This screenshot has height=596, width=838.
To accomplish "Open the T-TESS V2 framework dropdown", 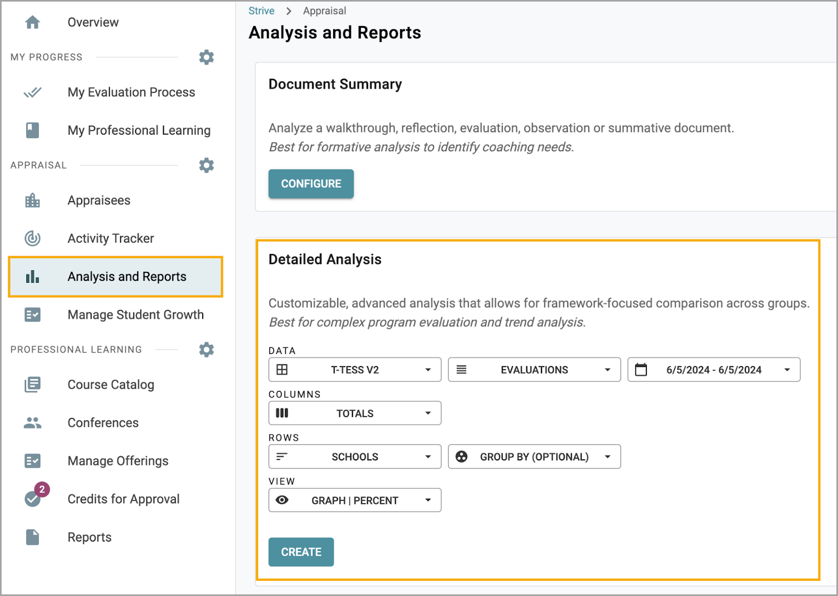I will (x=355, y=370).
